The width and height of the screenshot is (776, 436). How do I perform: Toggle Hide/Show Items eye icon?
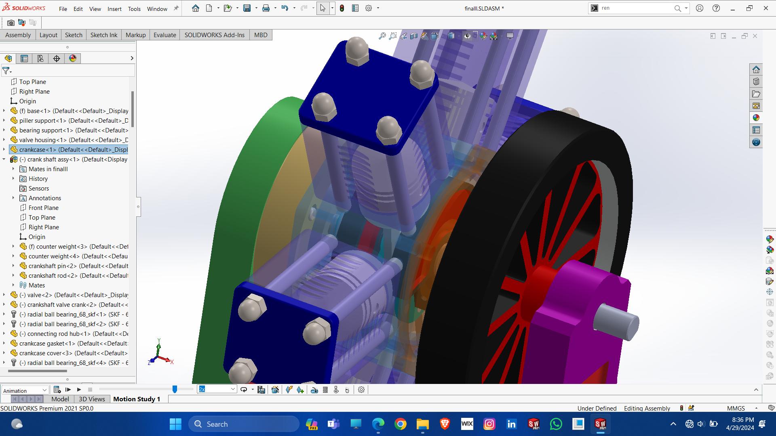pyautogui.click(x=467, y=36)
